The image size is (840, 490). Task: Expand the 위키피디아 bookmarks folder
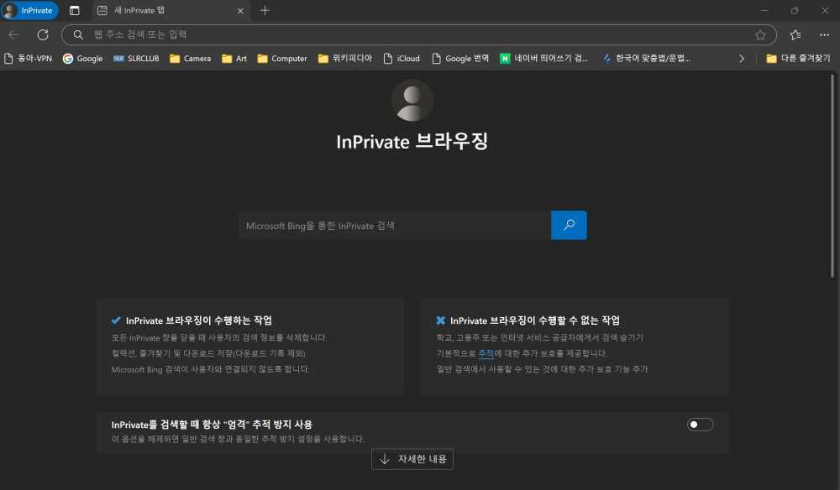[x=345, y=58]
